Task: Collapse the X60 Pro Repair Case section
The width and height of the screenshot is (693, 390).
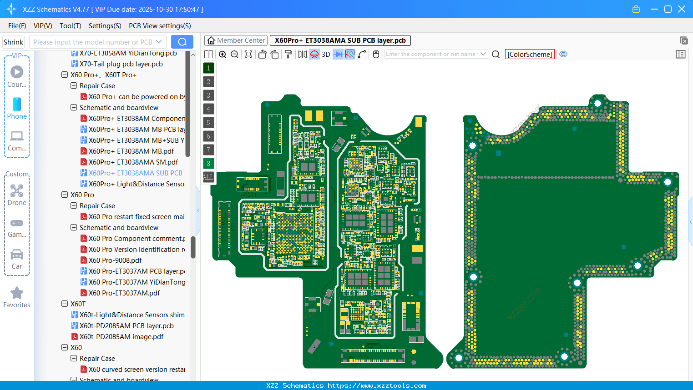Action: 73,205
